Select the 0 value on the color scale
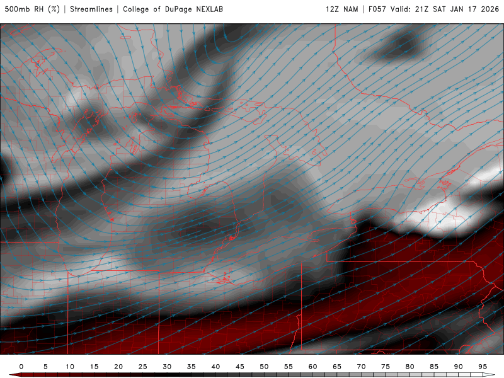Viewport: 504px width, 378px height. (x=21, y=367)
